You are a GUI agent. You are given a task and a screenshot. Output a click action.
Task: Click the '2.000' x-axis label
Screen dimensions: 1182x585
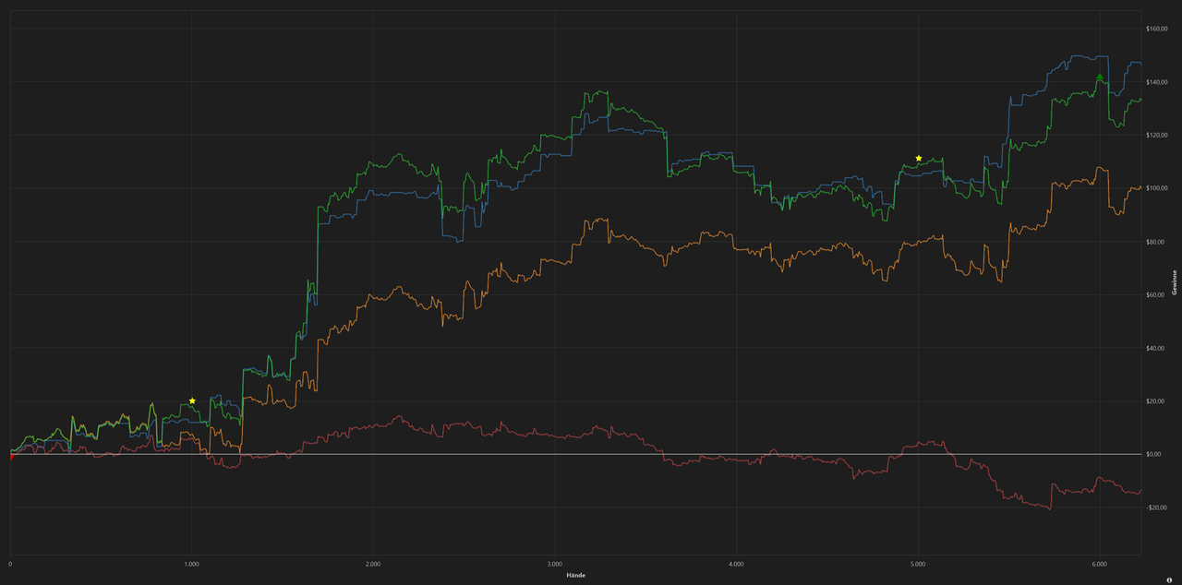(x=373, y=563)
